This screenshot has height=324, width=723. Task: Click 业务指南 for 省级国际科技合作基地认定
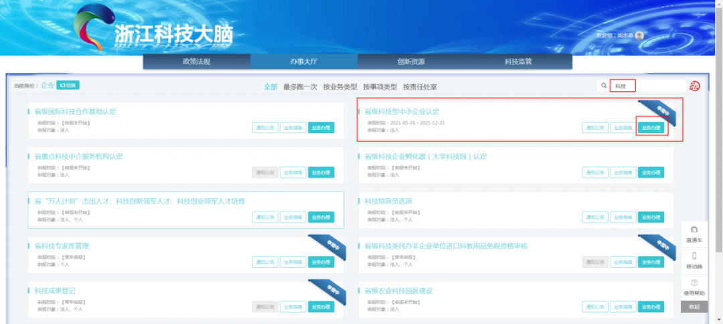click(x=293, y=128)
